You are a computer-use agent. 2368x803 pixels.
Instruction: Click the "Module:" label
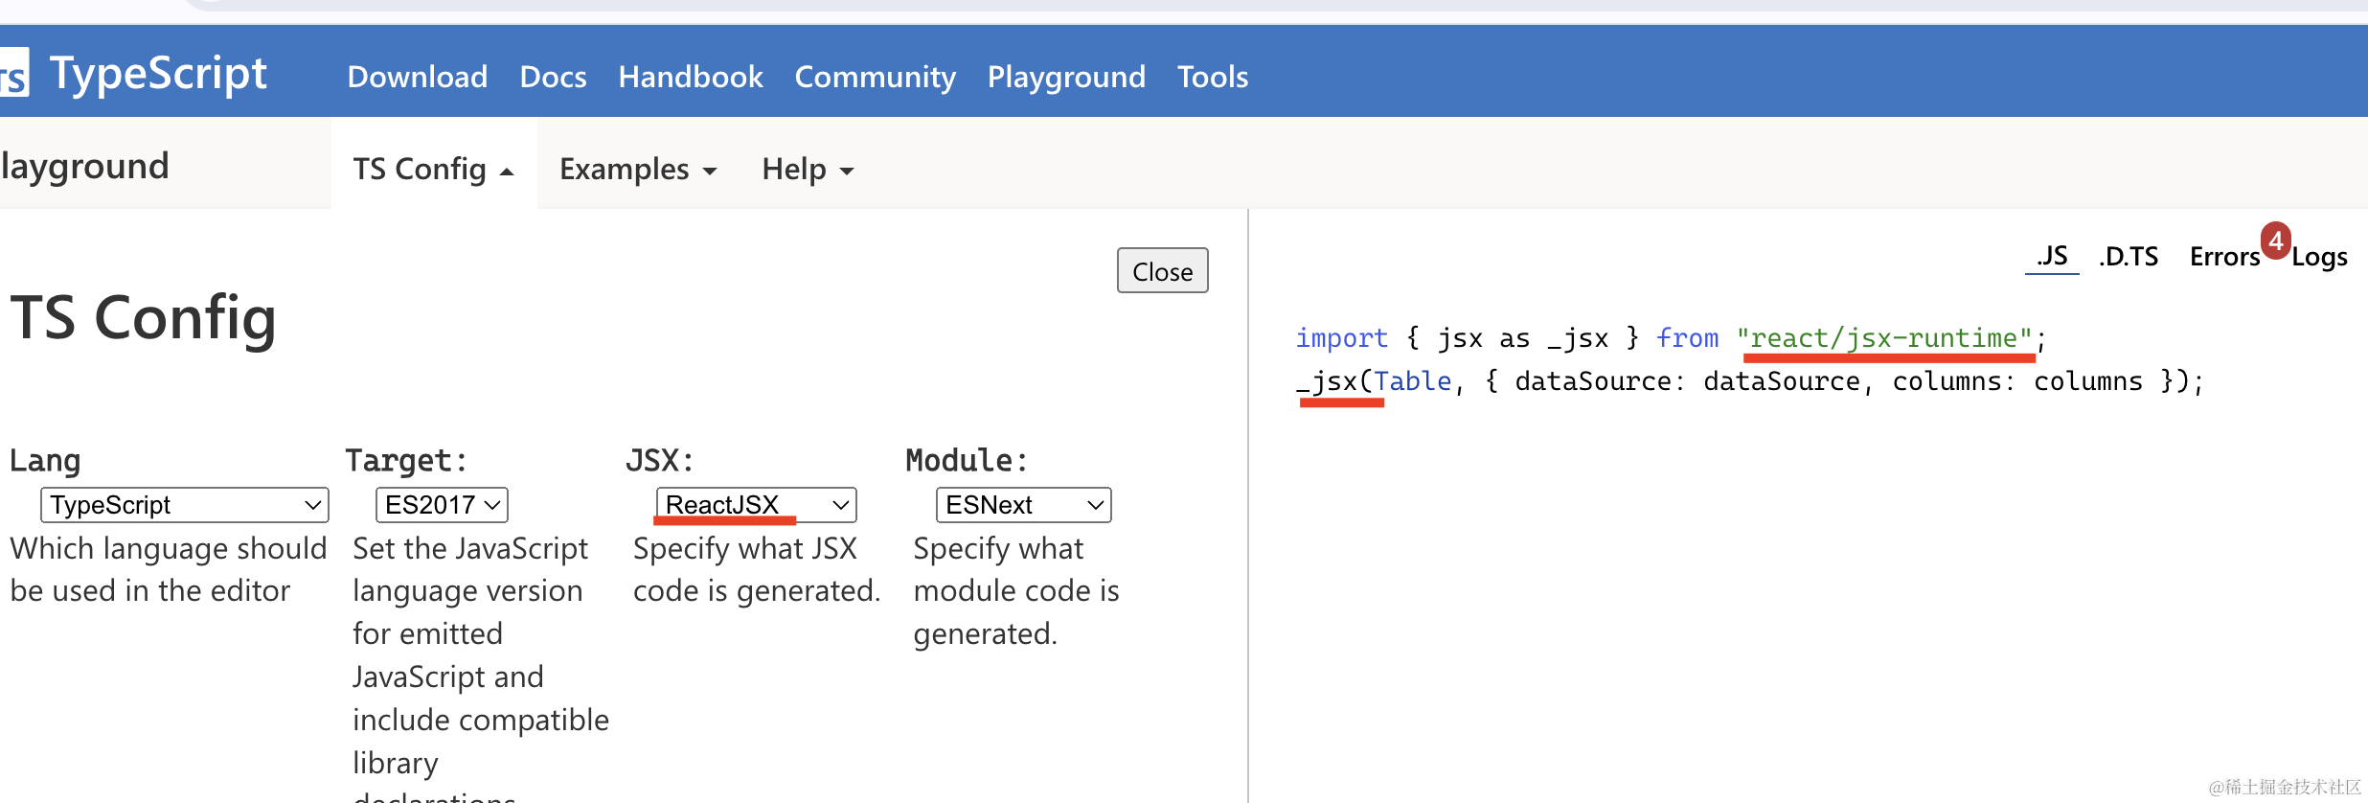[967, 461]
